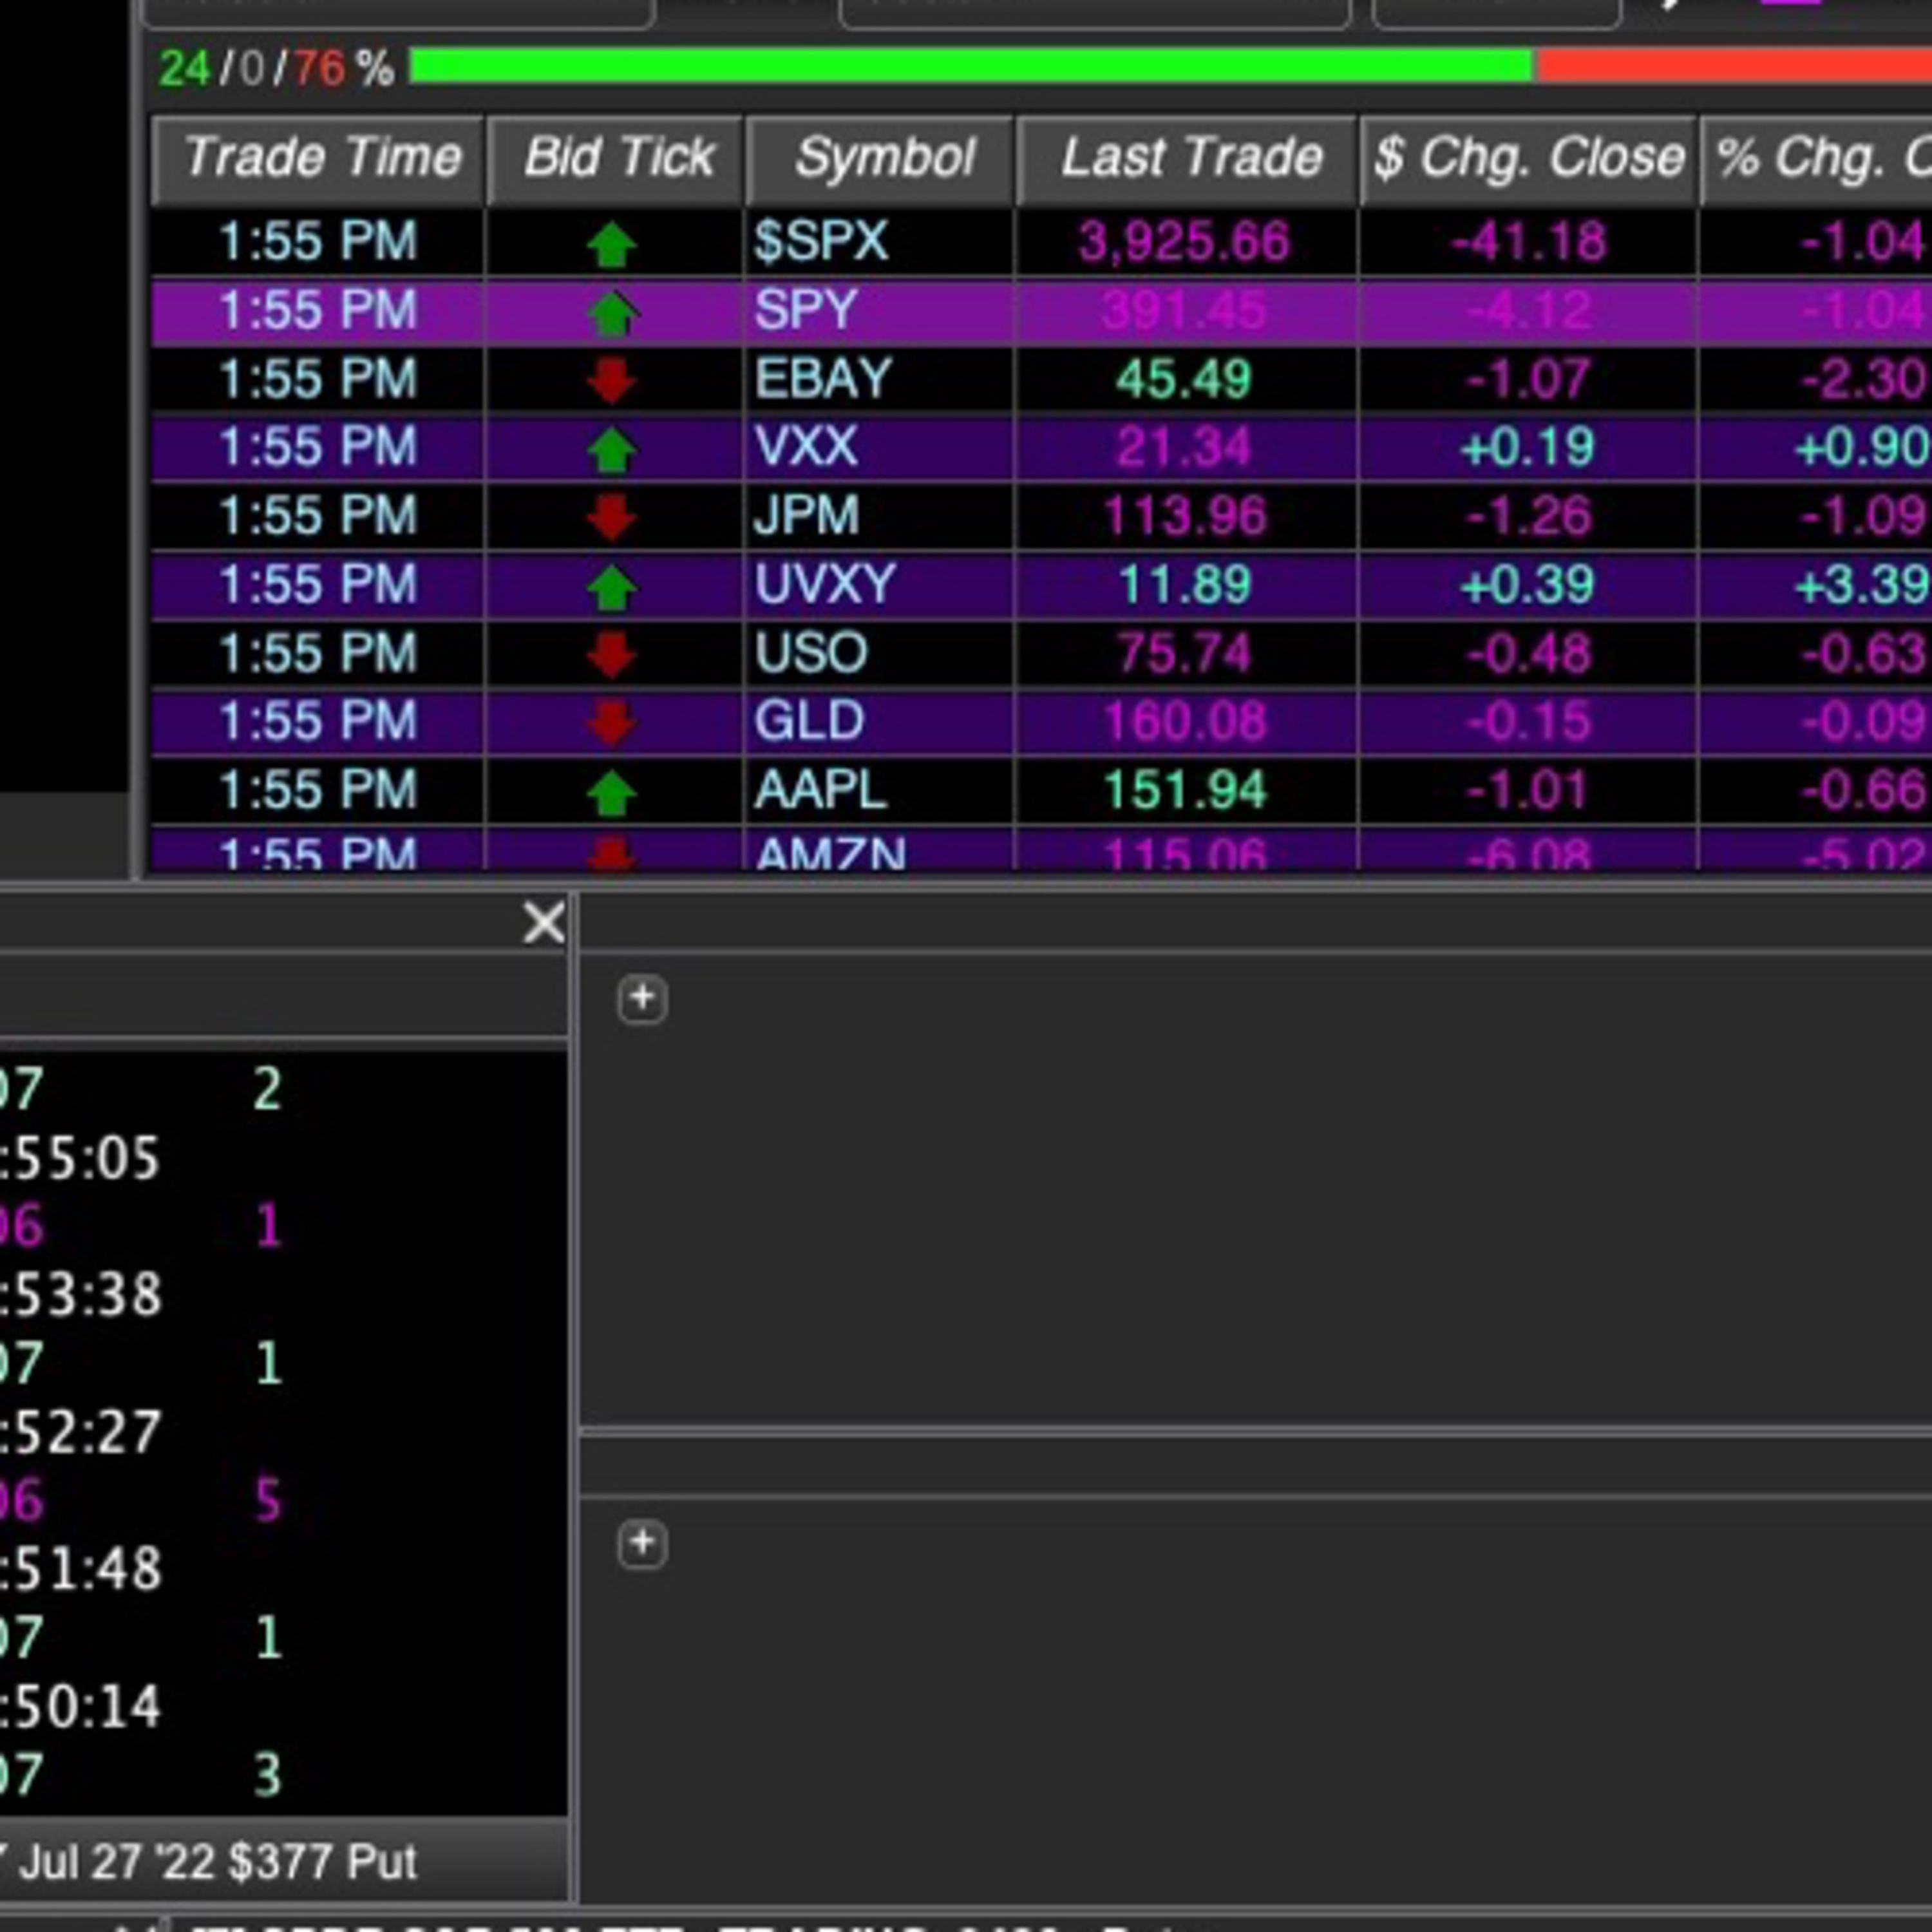The height and width of the screenshot is (1932, 1932).
Task: Click $SPX last trade 3,925.66
Action: click(x=1184, y=242)
